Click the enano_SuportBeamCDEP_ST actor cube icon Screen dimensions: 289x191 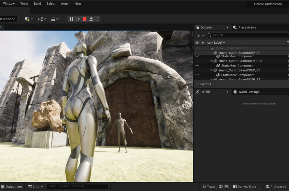(x=215, y=70)
